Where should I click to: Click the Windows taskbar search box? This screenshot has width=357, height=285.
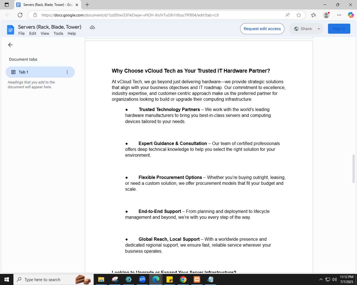point(54,279)
